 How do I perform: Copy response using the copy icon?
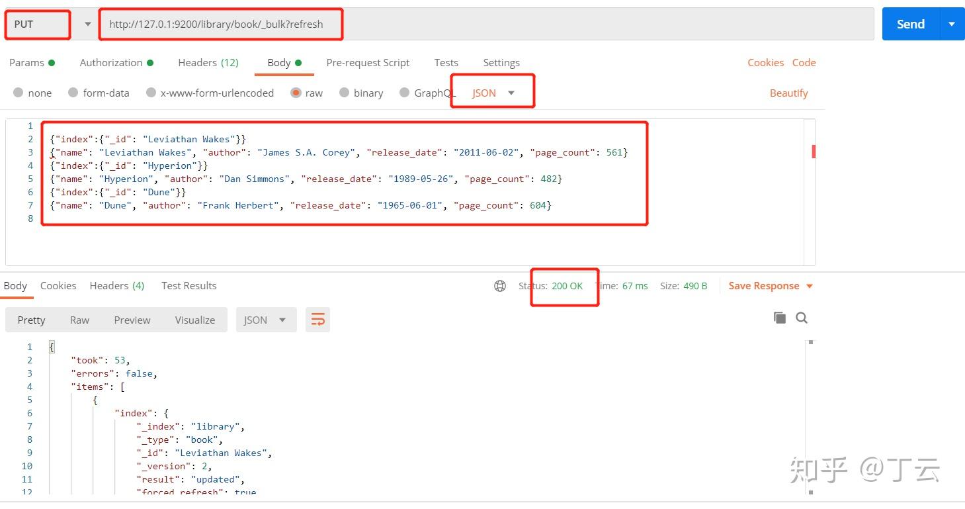(780, 318)
